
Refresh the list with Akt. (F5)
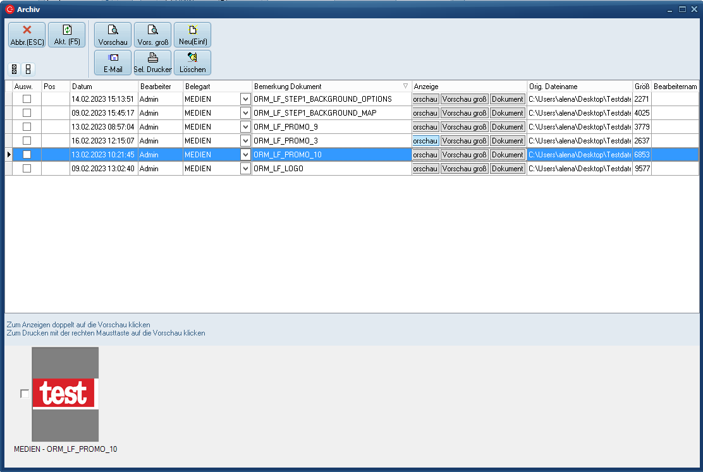point(66,35)
